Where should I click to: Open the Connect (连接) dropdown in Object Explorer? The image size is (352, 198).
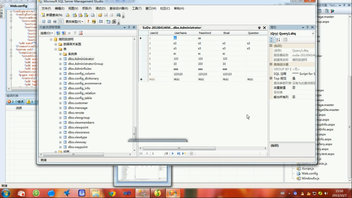(47, 33)
